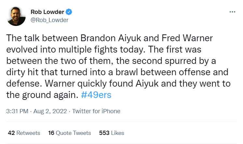Show the 553 Likes list
Viewport: 243px width, 144px height.
pos(112,133)
